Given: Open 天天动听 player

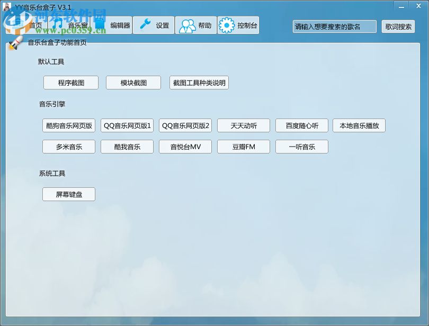Looking at the screenshot, I should tap(243, 125).
